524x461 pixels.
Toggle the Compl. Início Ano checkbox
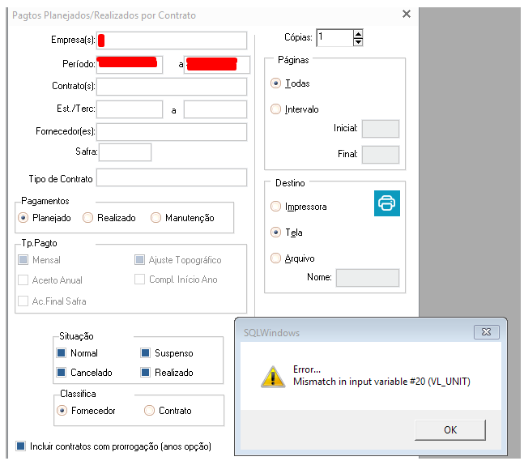tap(139, 280)
